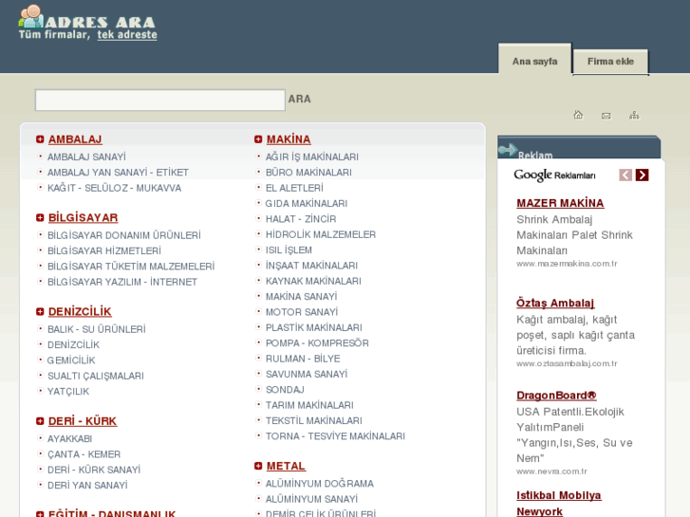
Task: Open GEMİCİLİK subcategory
Action: (x=71, y=360)
